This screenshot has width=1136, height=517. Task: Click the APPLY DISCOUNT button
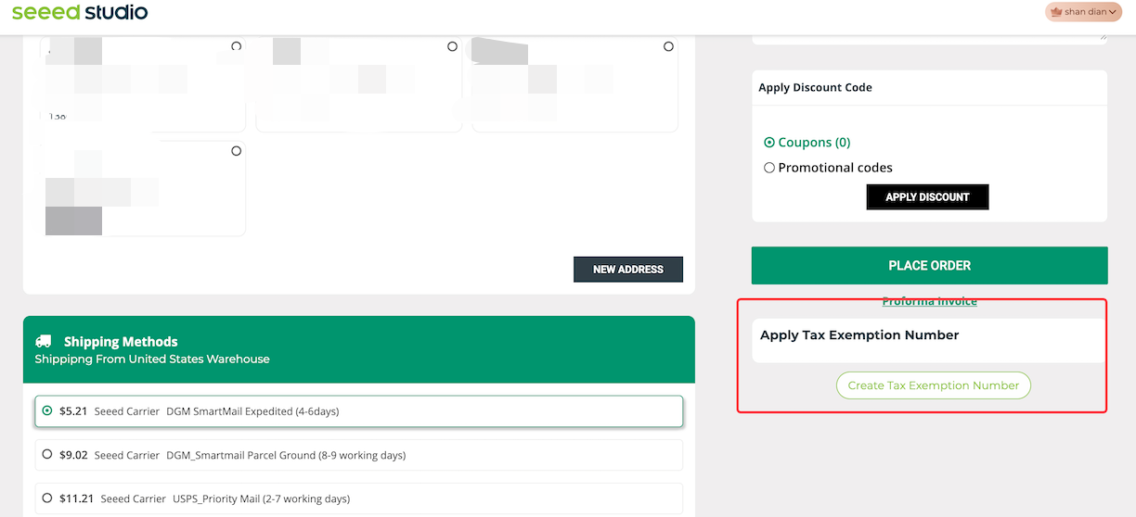927,196
